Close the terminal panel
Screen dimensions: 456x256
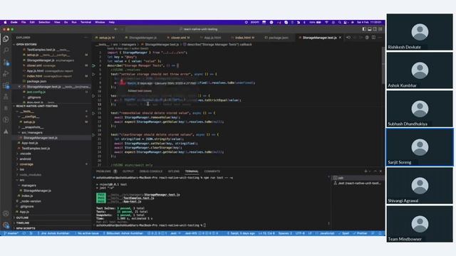380,171
